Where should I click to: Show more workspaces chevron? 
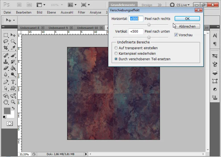(x=160, y=5)
